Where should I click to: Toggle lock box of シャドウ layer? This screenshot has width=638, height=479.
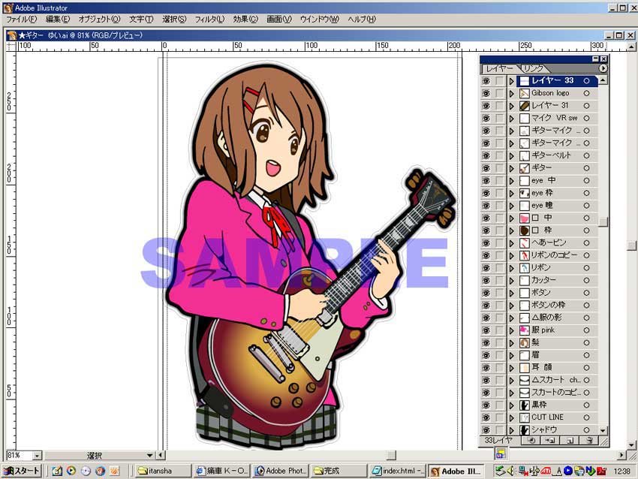point(499,429)
